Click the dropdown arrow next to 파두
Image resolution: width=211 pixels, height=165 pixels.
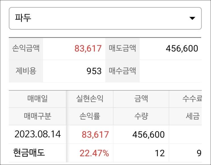click(x=192, y=18)
